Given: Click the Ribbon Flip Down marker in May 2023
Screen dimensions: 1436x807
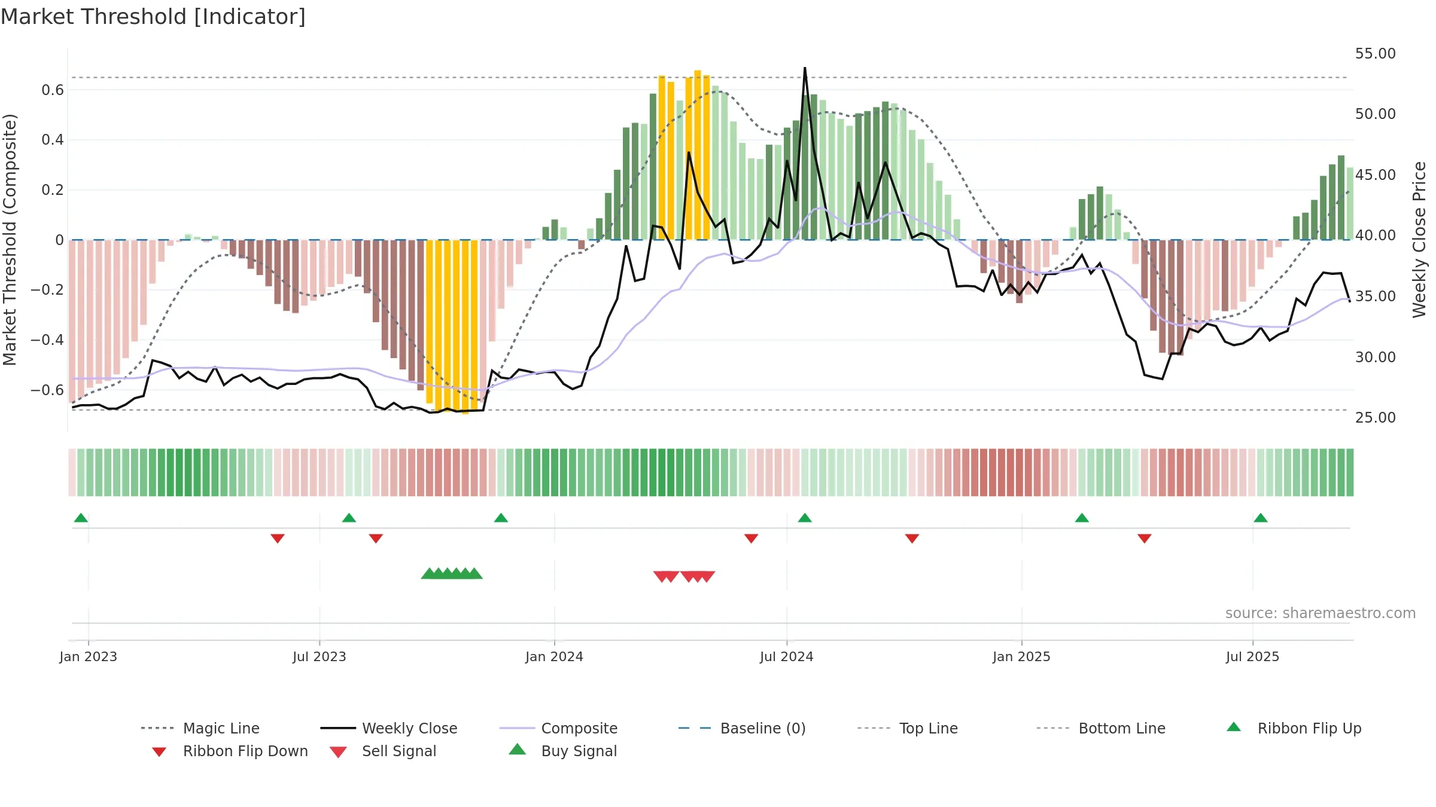Looking at the screenshot, I should click(x=278, y=539).
